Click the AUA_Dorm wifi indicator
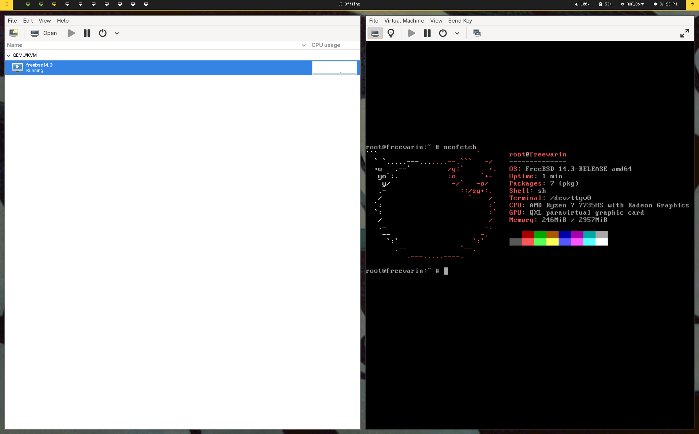The image size is (699, 434). 632,4
